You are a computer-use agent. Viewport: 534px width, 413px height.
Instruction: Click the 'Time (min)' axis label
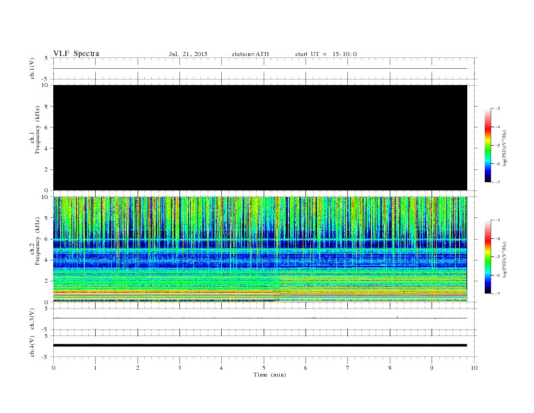click(270, 375)
